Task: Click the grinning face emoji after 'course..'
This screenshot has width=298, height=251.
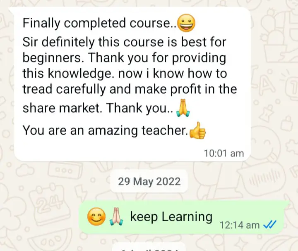Action: (186, 23)
